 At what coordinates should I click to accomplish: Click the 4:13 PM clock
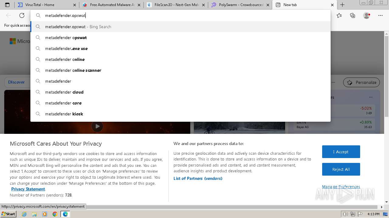[x=374, y=214]
